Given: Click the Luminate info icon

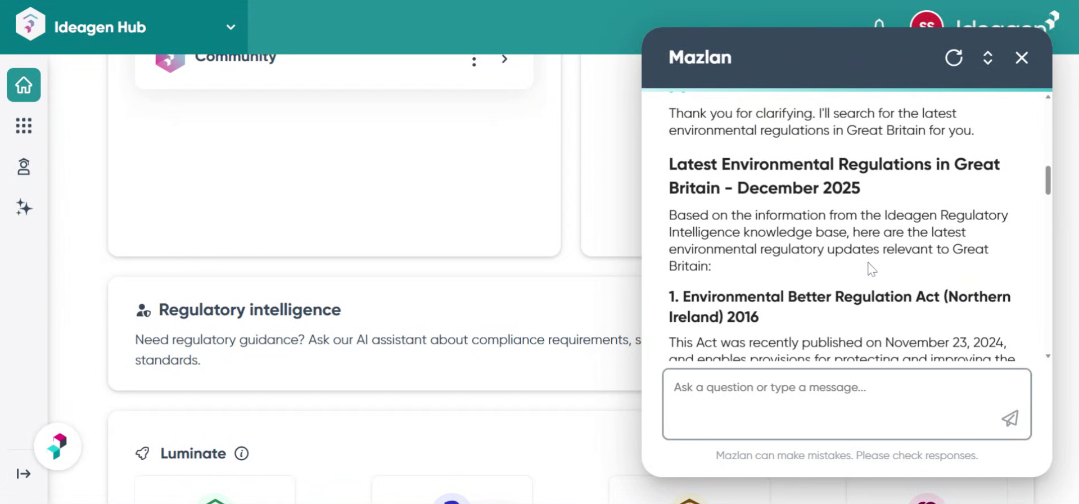Looking at the screenshot, I should click(242, 453).
